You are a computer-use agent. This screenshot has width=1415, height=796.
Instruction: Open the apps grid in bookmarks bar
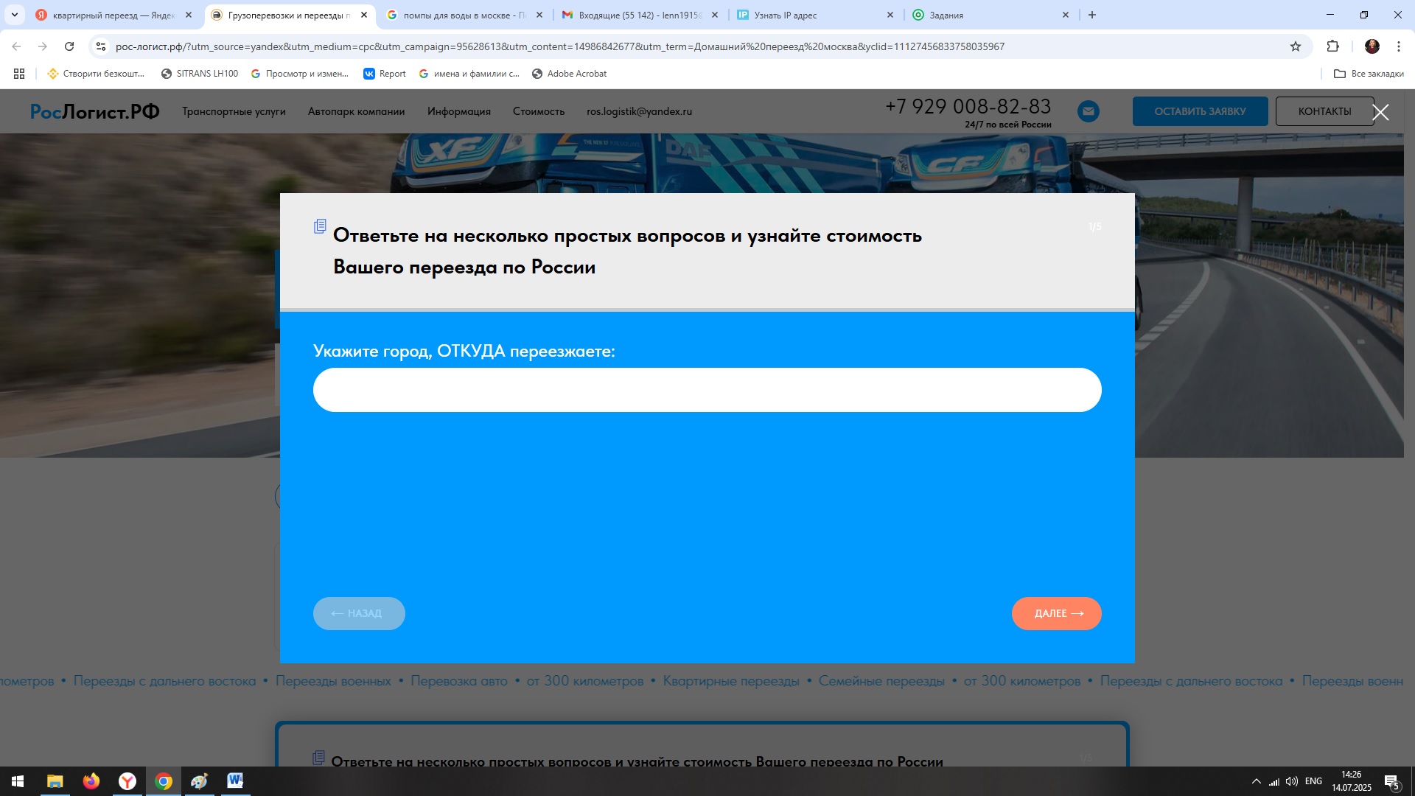pyautogui.click(x=19, y=74)
